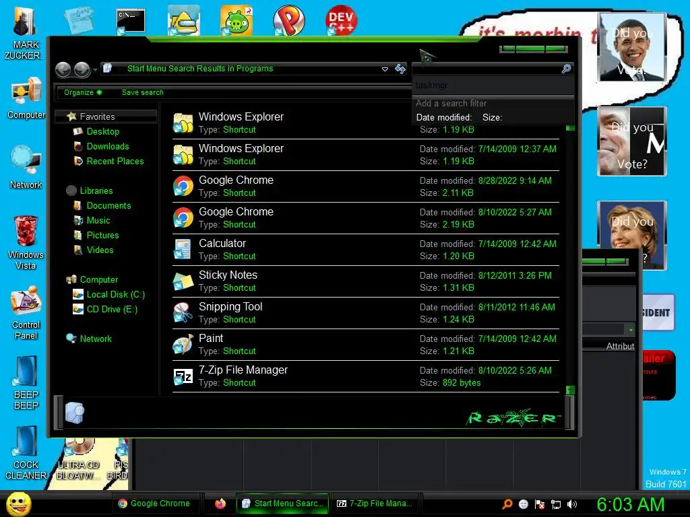Click the 6:03 AM taskbar clock
The image size is (690, 517).
(631, 504)
